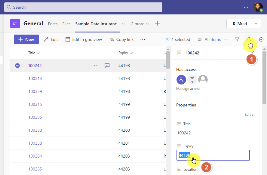Switch to the Posts tab
This screenshot has width=267, height=175.
coord(53,24)
